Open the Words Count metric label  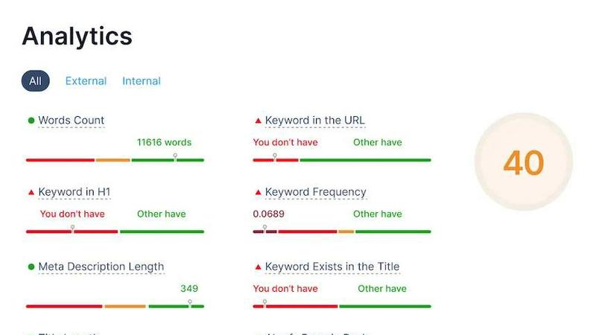pyautogui.click(x=72, y=121)
